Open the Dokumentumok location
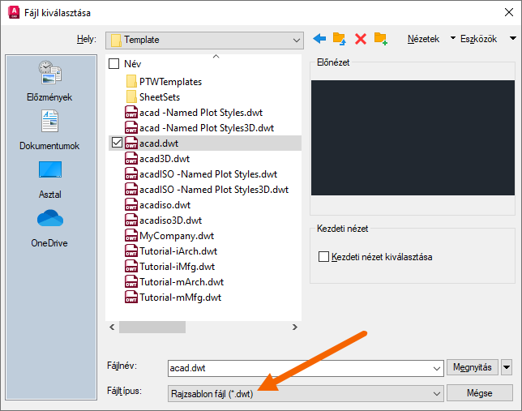 (49, 130)
